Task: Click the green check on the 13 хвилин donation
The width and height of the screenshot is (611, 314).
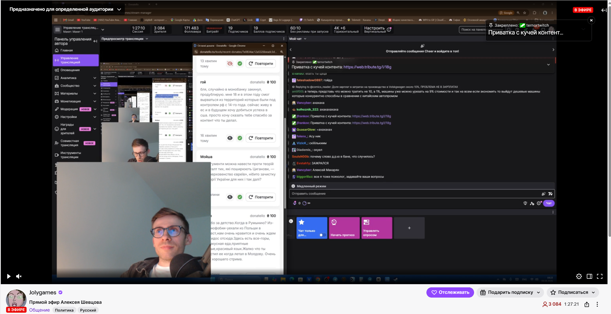Action: (240, 63)
